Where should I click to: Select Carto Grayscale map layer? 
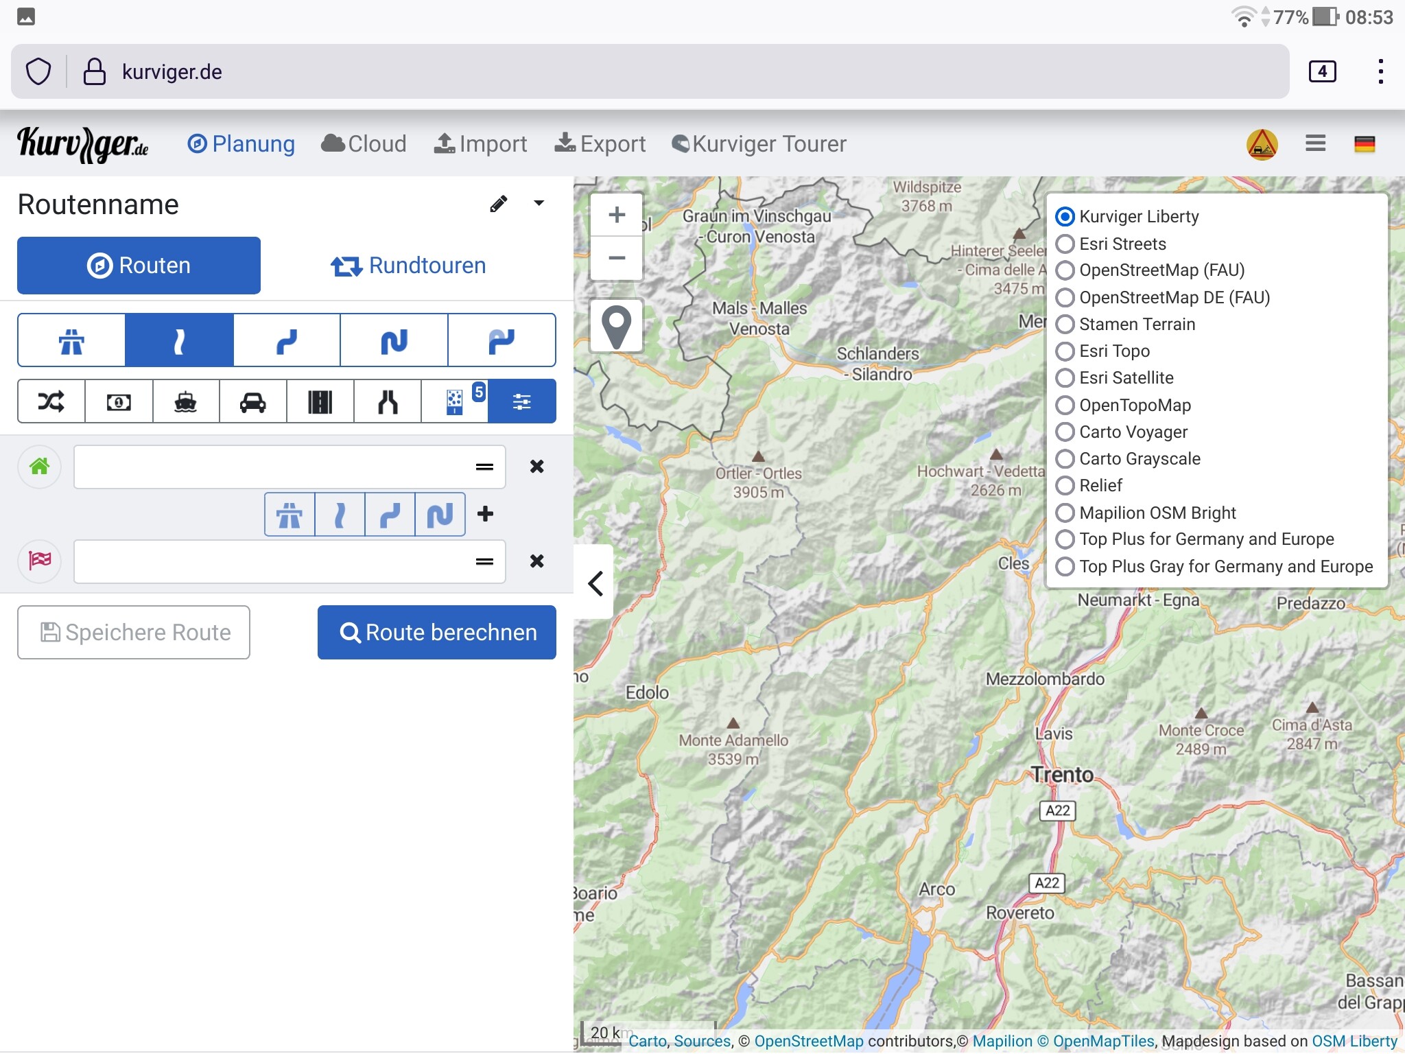[1128, 458]
